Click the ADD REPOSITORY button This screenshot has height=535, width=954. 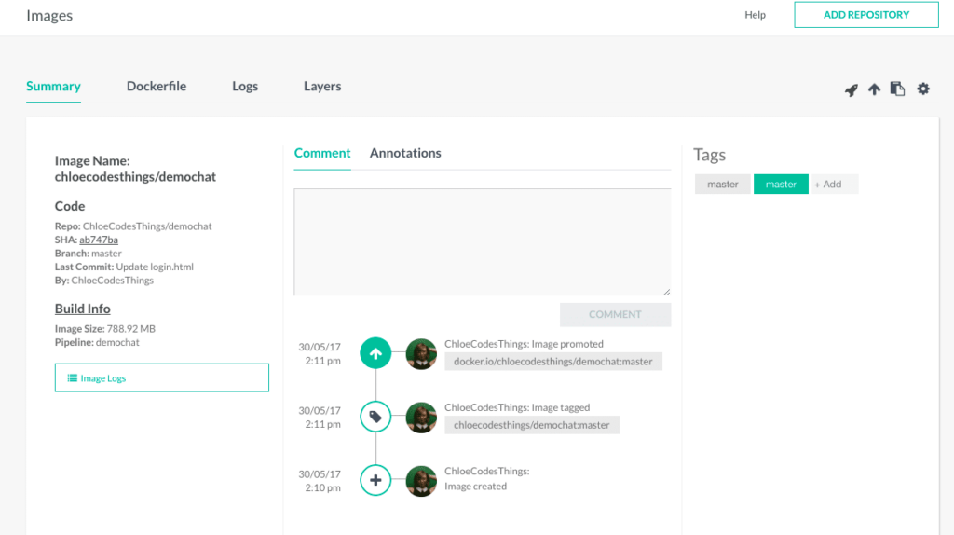[866, 15]
